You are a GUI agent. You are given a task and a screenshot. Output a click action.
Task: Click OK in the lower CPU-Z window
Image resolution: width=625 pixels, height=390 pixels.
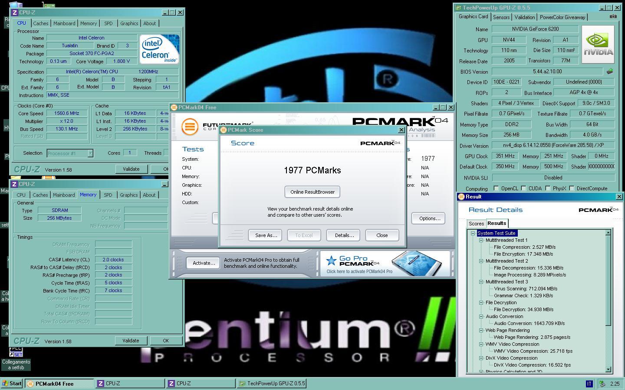coord(165,341)
